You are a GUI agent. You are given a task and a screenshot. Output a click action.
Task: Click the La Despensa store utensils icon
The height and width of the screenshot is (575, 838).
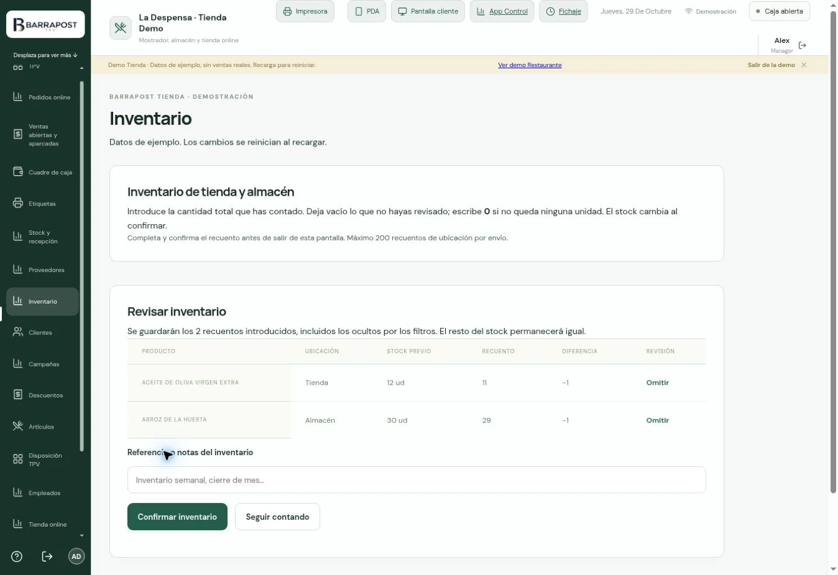121,28
